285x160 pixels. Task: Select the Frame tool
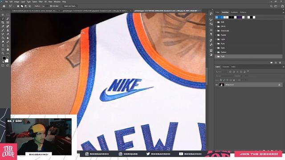pos(8,23)
